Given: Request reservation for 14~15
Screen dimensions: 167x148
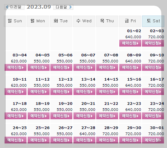Looking at the screenshot, I should coord(107,92).
